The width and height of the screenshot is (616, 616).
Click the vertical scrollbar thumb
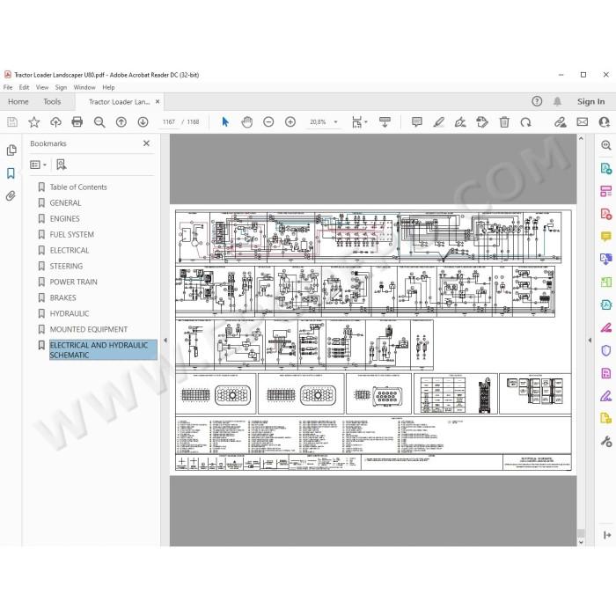tap(581, 533)
